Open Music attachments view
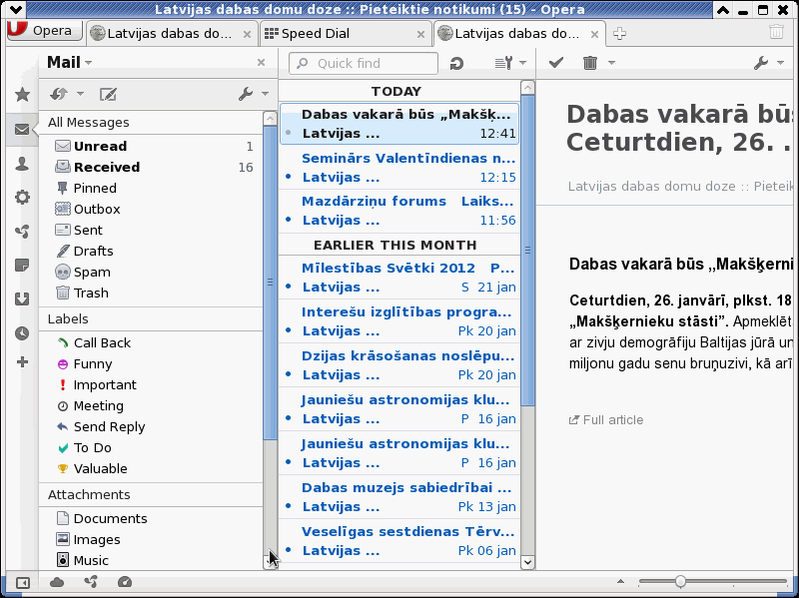Viewport: 799px width, 598px height. [x=151, y=560]
